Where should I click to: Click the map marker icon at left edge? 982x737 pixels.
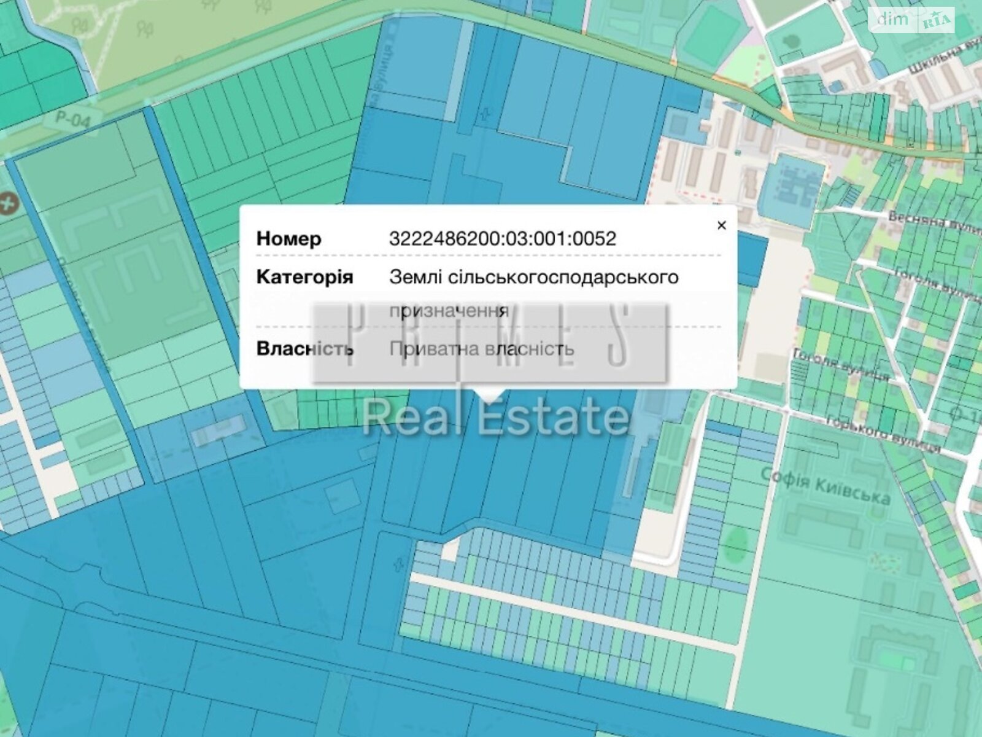point(7,204)
